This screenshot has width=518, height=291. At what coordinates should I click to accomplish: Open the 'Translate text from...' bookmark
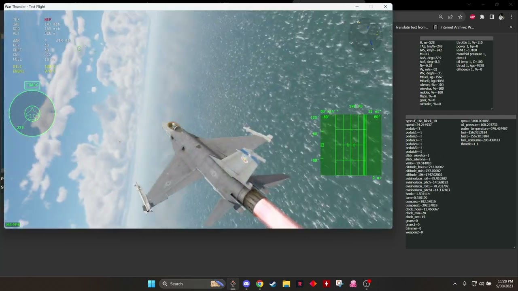(412, 27)
